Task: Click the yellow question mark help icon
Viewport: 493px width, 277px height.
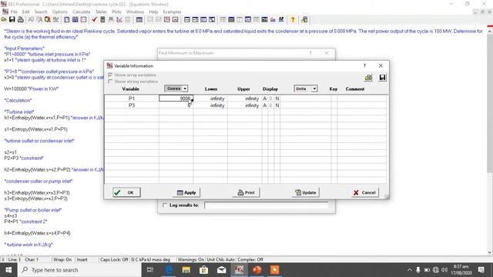Action: click(293, 19)
